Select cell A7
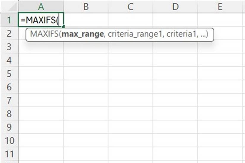Viewport: 245px width, 163px height. (x=41, y=100)
